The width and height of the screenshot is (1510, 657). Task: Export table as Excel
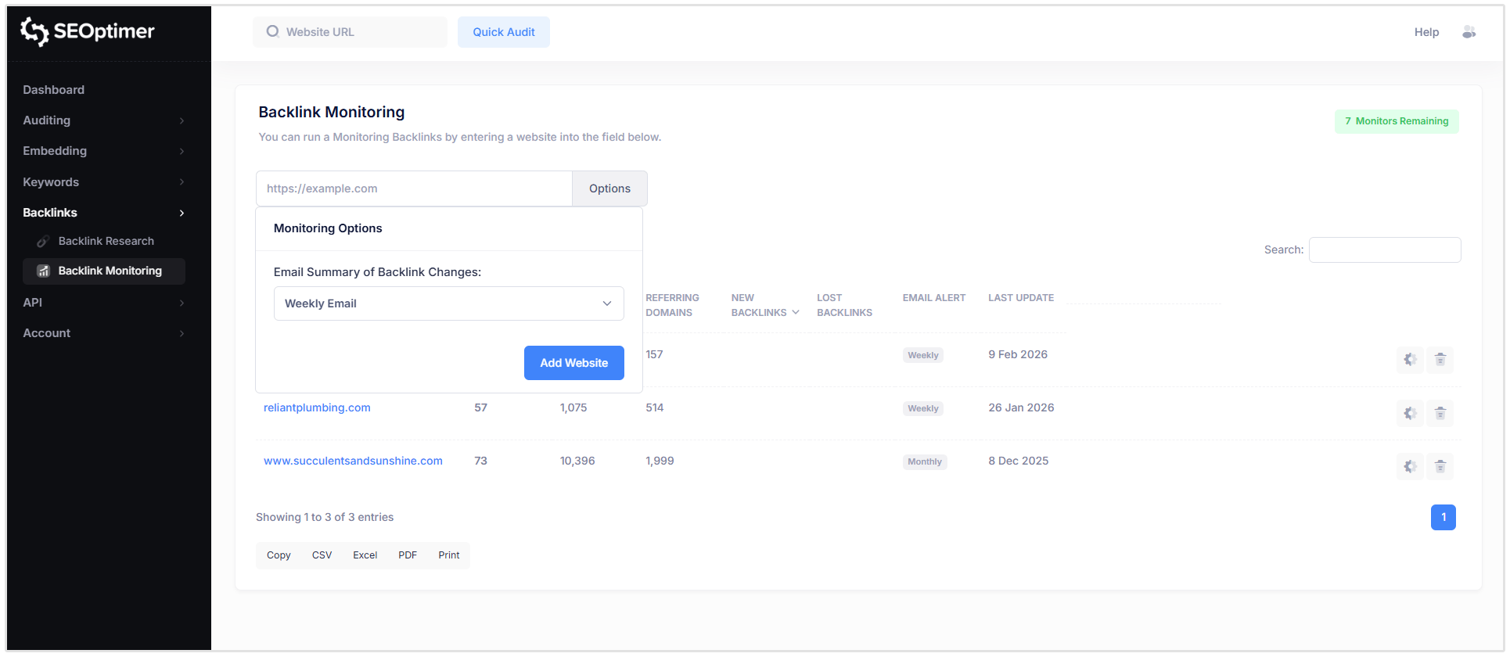tap(365, 555)
